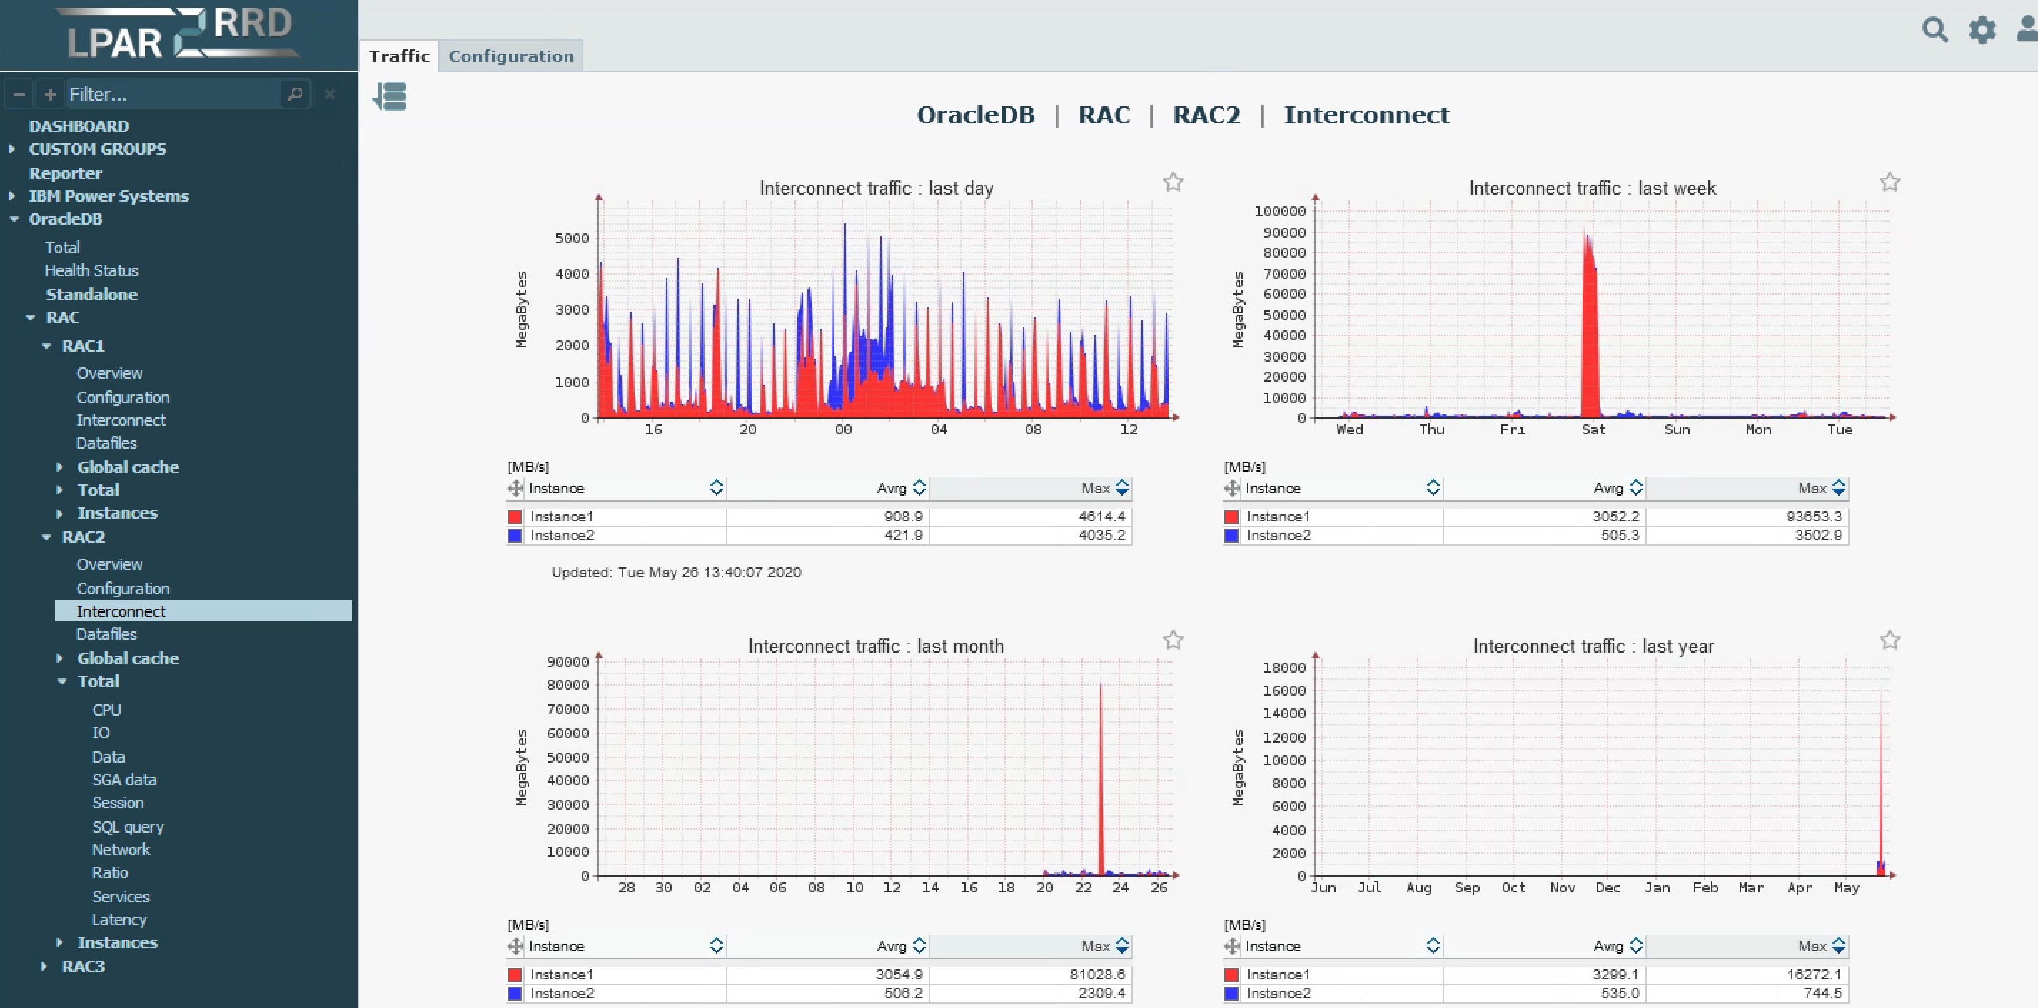Viewport: 2038px width, 1008px height.
Task: Sort last week legend by Instance column
Action: pyautogui.click(x=1433, y=488)
